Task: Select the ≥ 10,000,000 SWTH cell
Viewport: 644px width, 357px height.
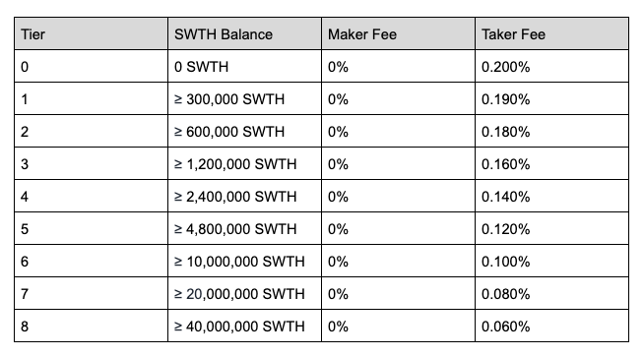Action: (x=245, y=261)
